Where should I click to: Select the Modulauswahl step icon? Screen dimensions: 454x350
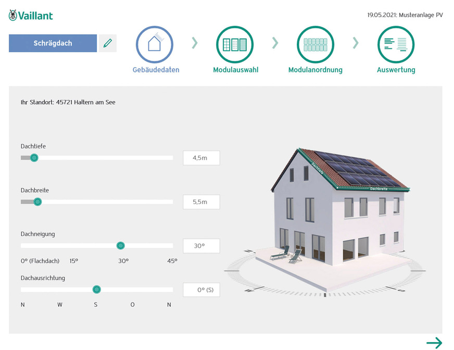click(x=234, y=46)
